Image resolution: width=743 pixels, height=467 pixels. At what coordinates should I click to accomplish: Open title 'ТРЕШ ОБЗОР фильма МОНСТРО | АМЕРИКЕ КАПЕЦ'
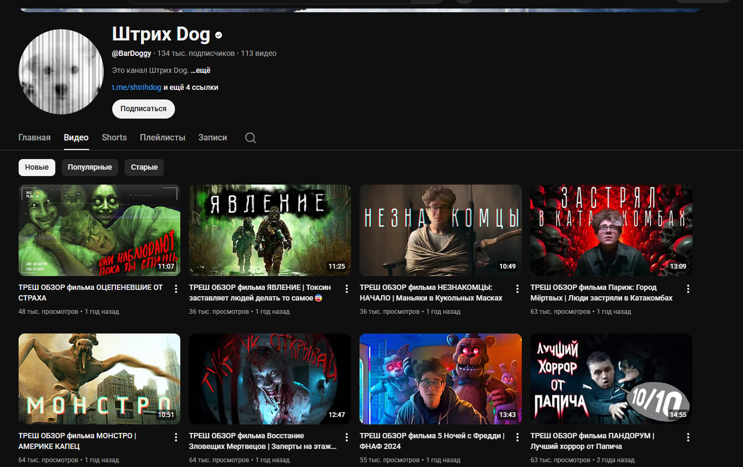[78, 441]
